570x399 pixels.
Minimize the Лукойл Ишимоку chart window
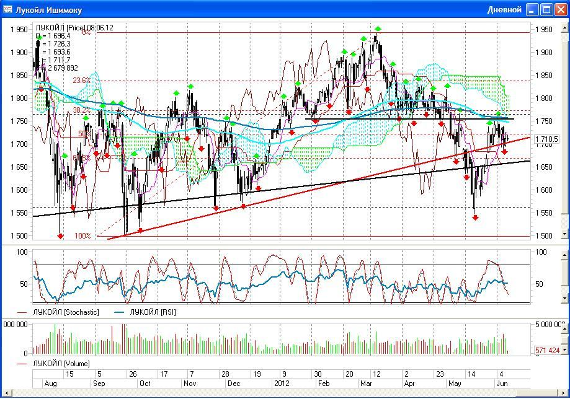(x=532, y=10)
